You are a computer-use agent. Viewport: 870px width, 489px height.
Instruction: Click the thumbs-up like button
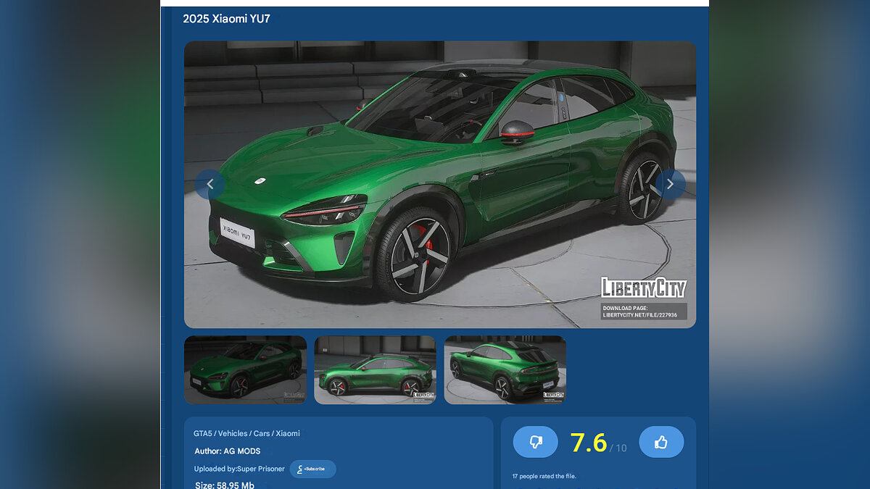pos(660,442)
